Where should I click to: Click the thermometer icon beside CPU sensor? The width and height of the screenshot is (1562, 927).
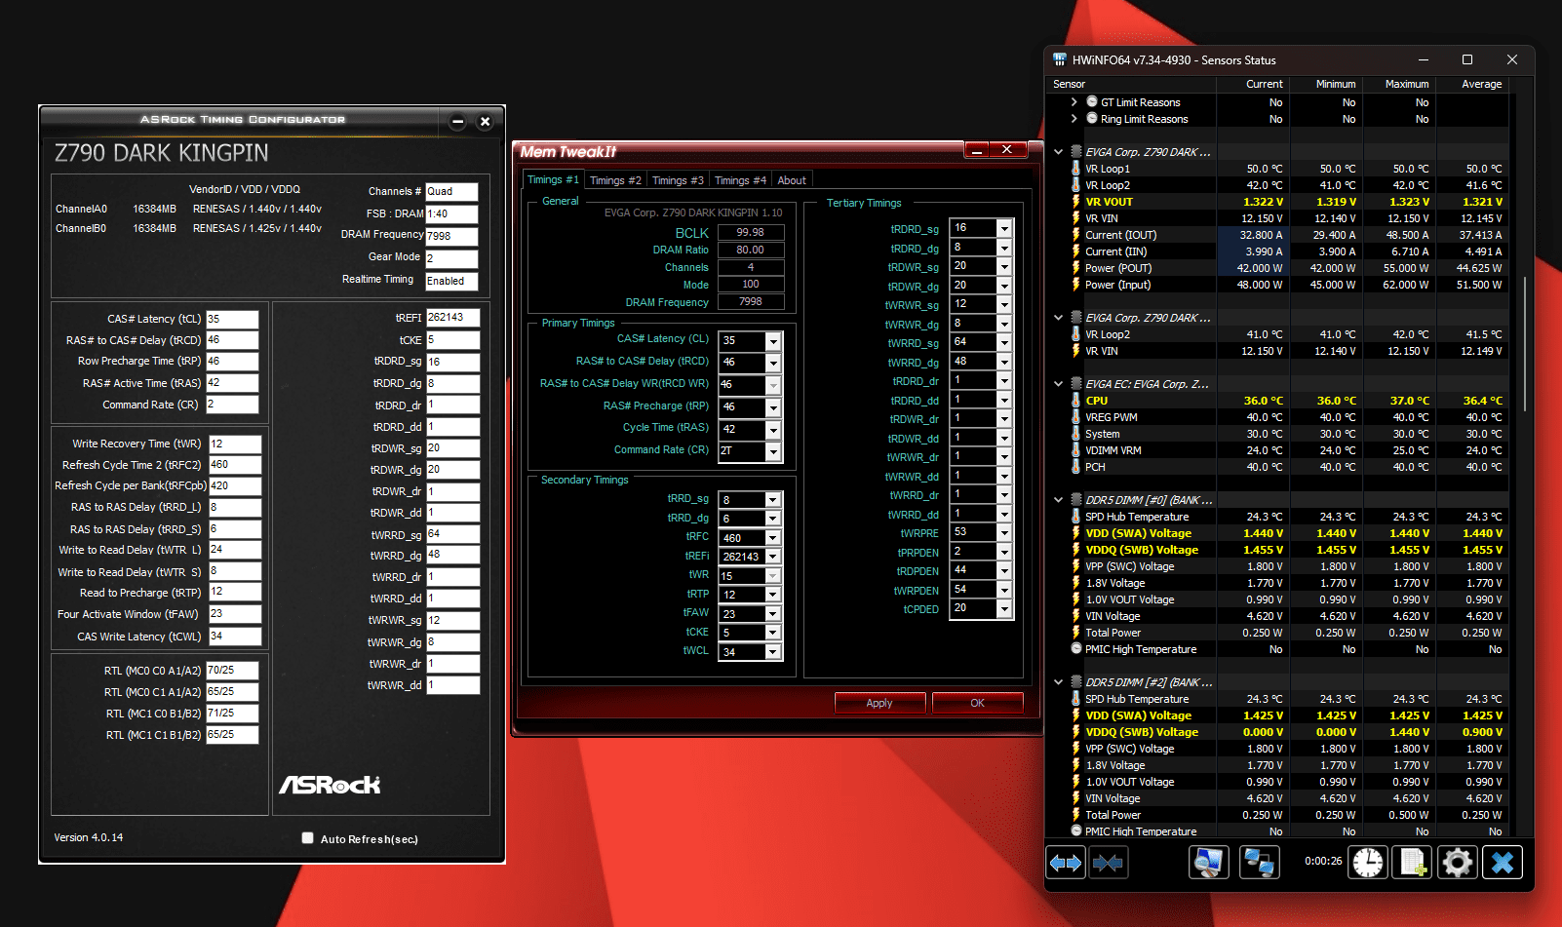[x=1076, y=401]
